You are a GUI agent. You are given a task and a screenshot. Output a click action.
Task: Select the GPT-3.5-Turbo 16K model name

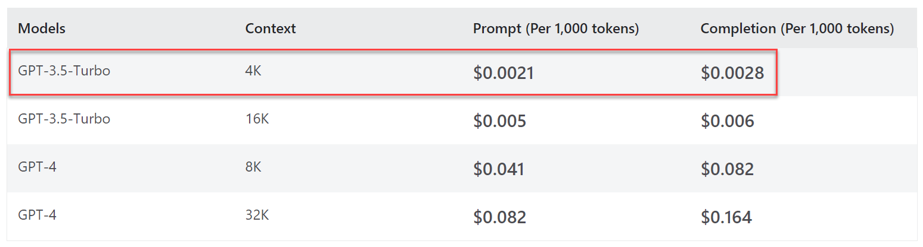[64, 119]
